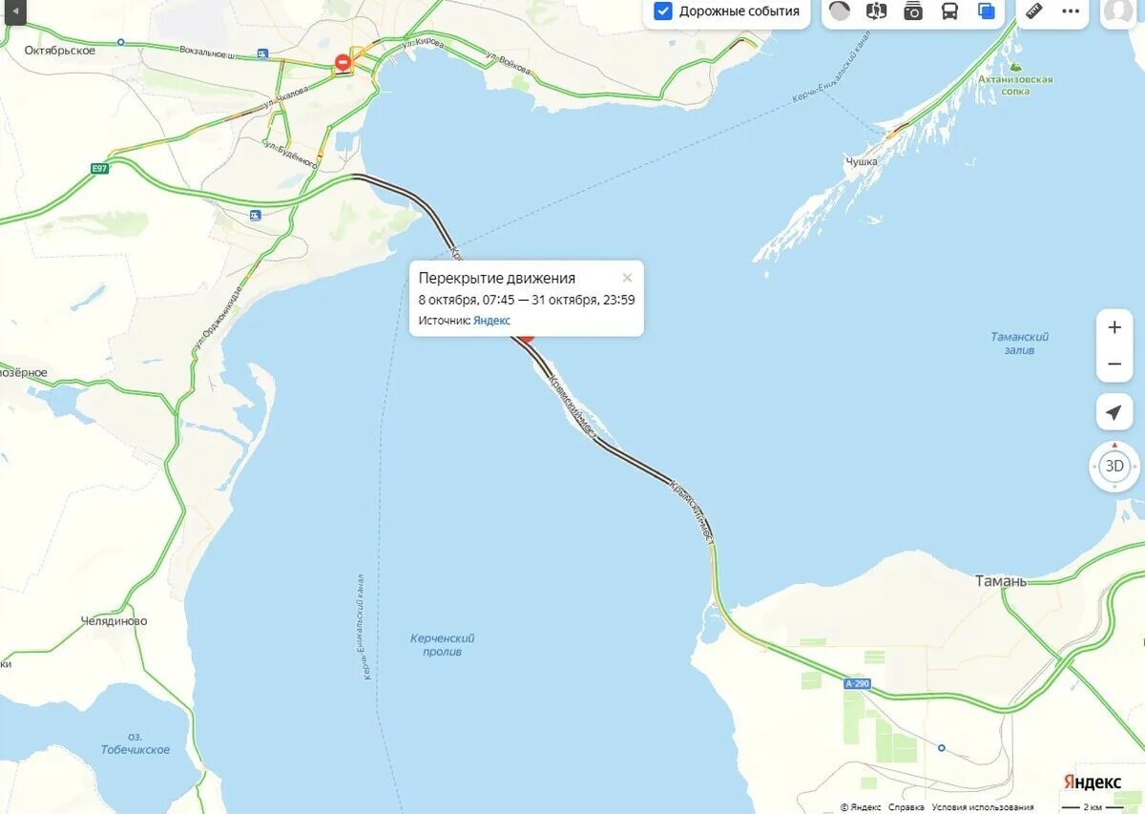Select the ruler measurement tool

click(x=1034, y=11)
